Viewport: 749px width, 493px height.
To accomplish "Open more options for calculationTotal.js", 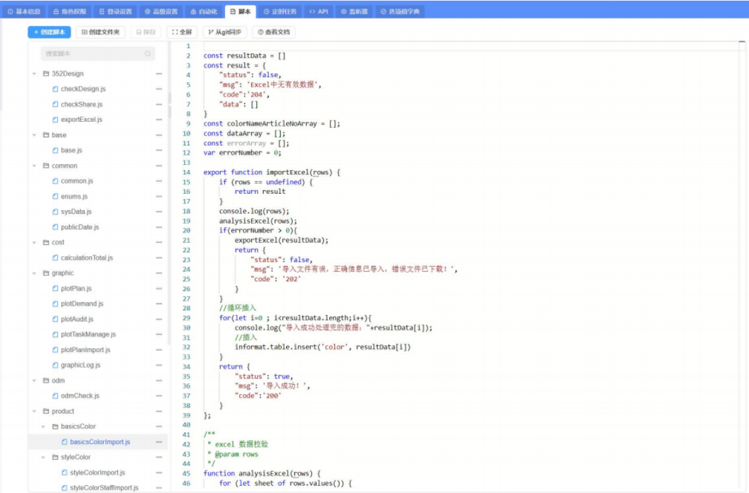I will (159, 257).
